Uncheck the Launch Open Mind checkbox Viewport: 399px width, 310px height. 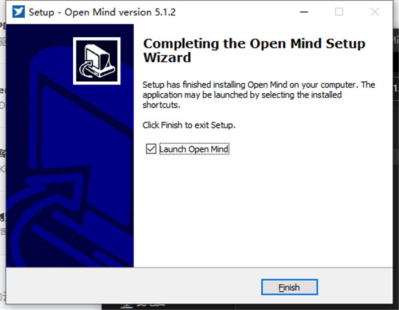coord(151,149)
